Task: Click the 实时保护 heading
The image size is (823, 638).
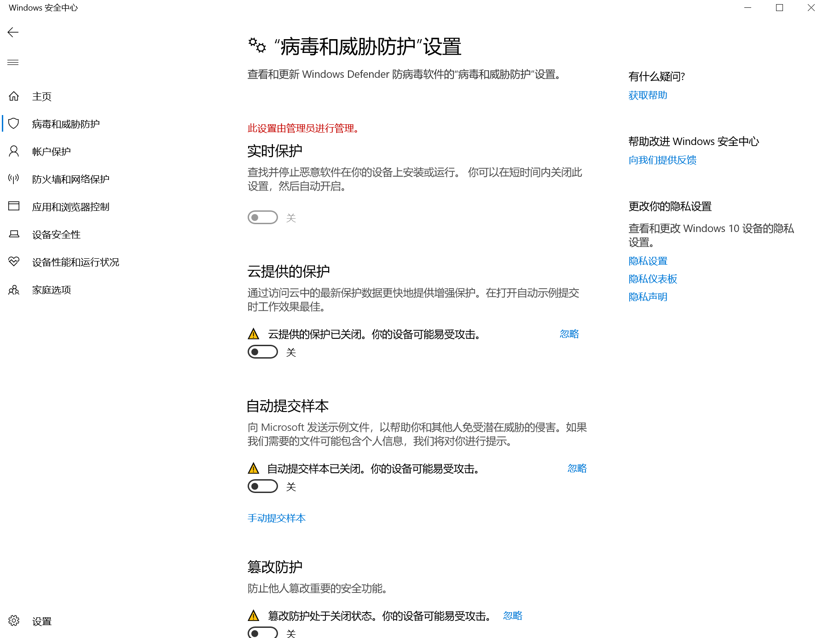Action: tap(275, 151)
